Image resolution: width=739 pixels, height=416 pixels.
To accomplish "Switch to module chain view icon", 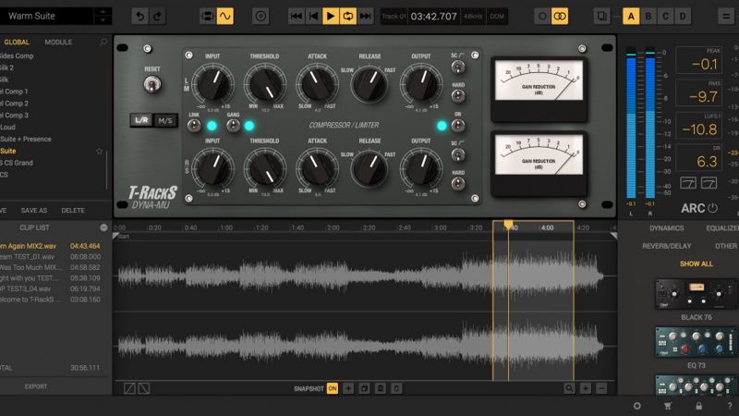I will [x=207, y=17].
